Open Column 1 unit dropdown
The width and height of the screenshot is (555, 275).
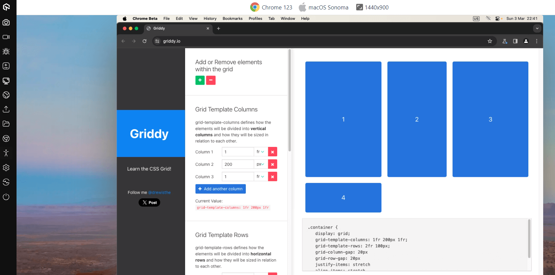(x=261, y=152)
